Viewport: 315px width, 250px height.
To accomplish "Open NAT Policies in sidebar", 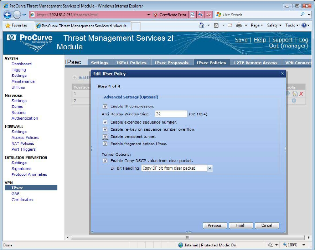I will coord(23,144).
